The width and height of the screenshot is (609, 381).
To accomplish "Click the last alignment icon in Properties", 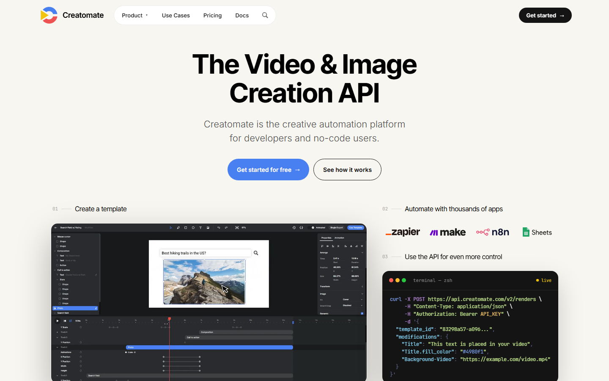I will click(x=362, y=246).
